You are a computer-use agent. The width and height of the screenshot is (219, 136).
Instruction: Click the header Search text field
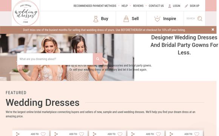pos(191,18)
